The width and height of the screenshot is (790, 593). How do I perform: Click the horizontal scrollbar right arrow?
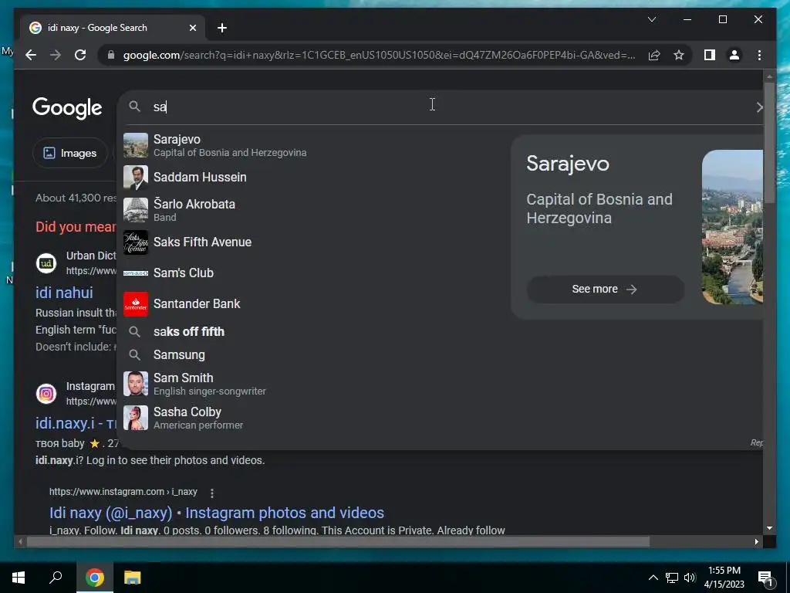point(757,541)
